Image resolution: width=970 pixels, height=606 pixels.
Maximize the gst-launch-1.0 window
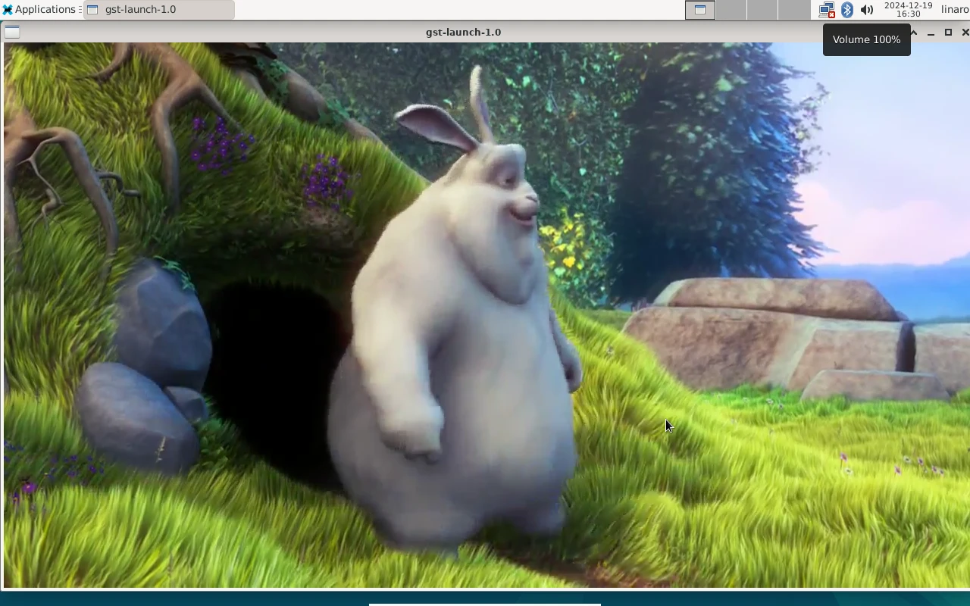(948, 33)
